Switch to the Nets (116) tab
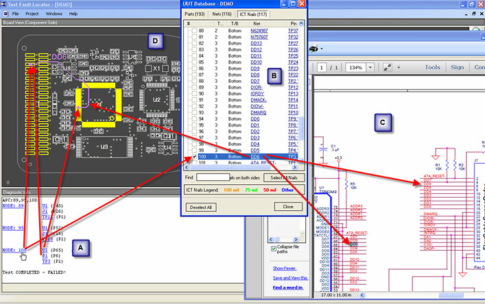485x304 pixels. pyautogui.click(x=222, y=14)
